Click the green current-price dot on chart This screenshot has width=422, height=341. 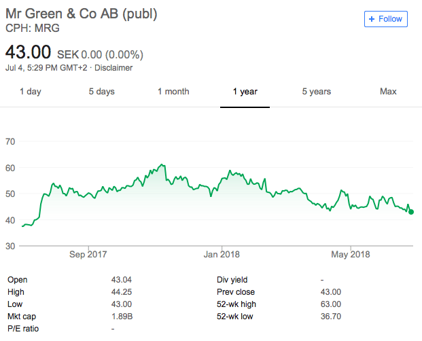[411, 212]
